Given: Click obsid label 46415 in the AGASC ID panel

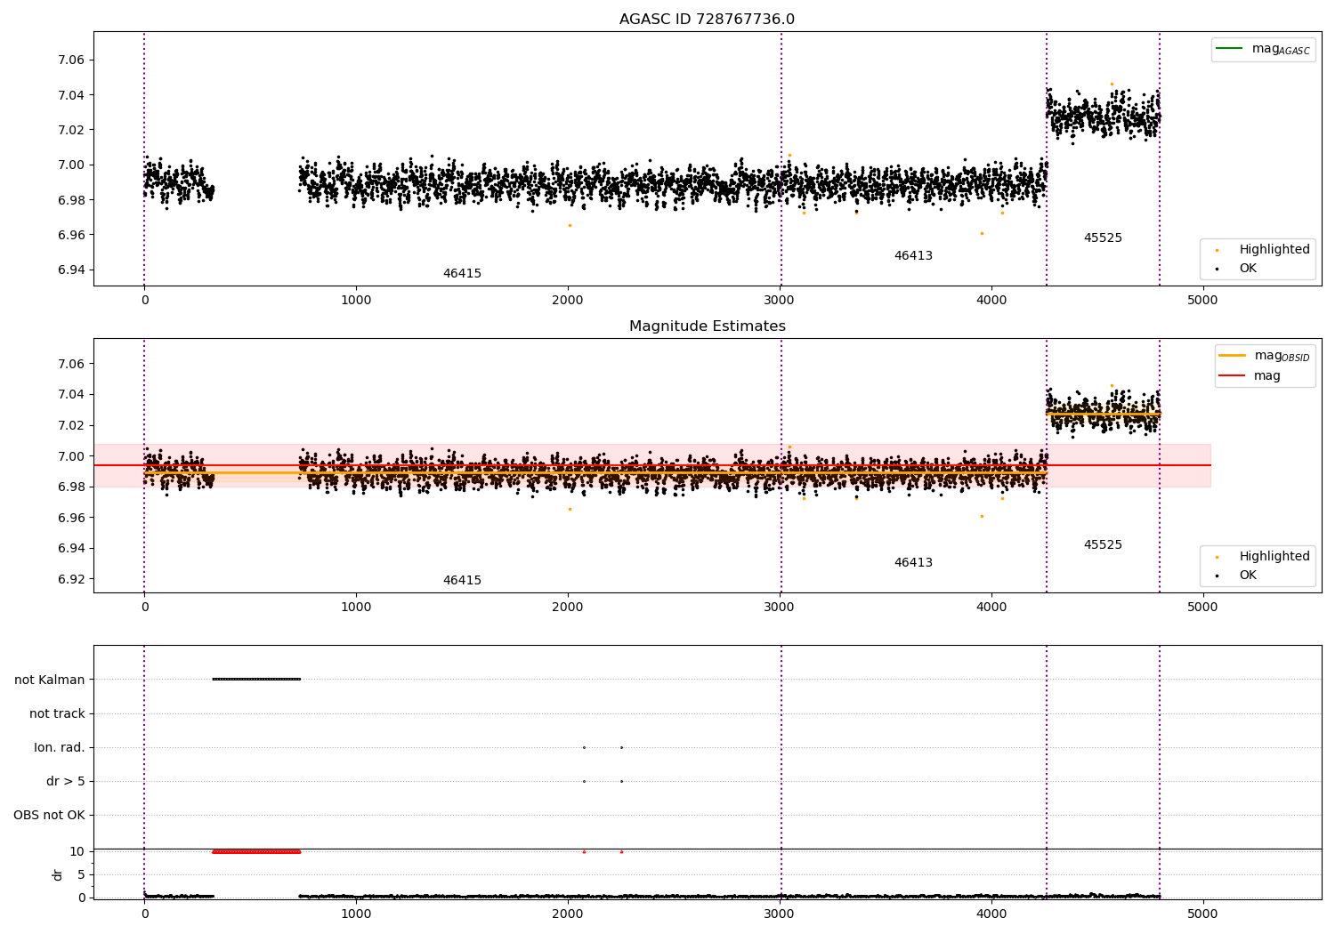Looking at the screenshot, I should tap(462, 274).
